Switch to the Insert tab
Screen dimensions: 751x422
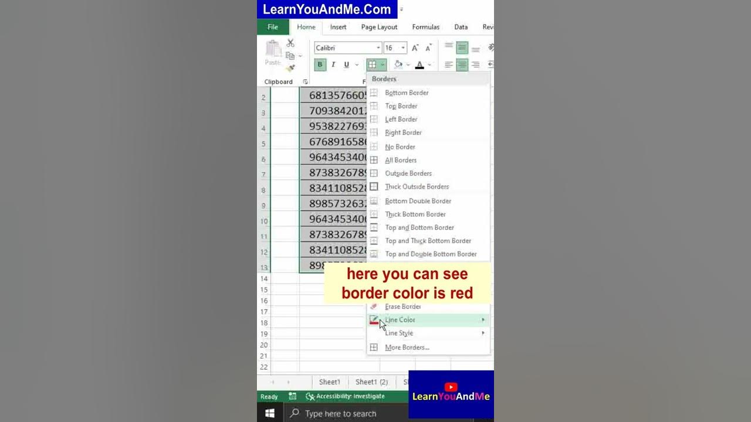tap(338, 27)
